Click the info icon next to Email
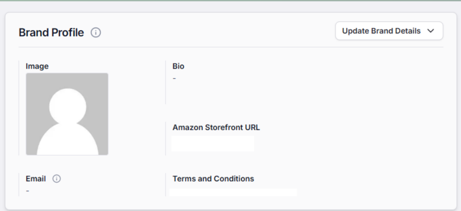This screenshot has height=211, width=461. (57, 179)
